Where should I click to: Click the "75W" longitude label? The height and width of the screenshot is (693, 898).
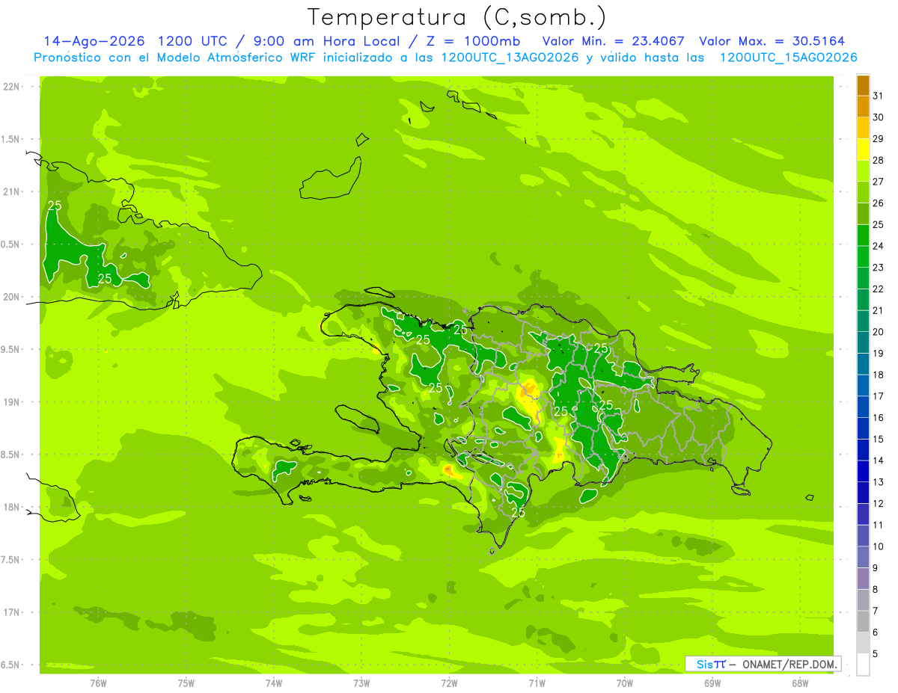[186, 683]
